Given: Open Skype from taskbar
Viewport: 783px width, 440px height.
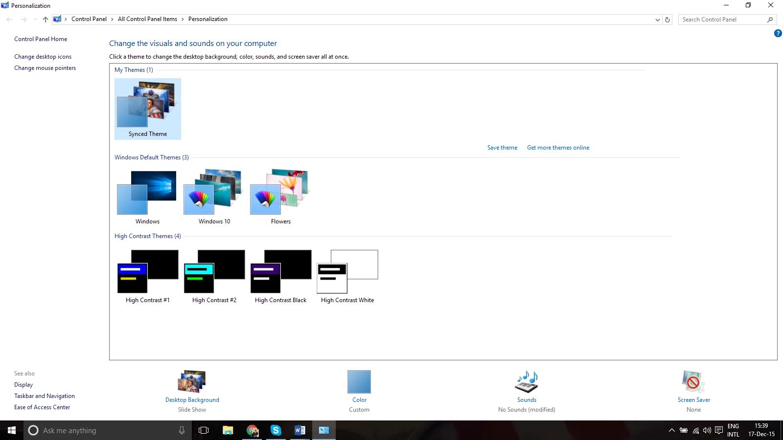Looking at the screenshot, I should point(276,430).
